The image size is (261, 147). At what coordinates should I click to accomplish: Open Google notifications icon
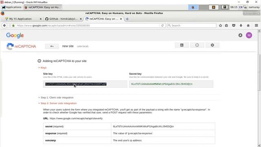[240, 35]
